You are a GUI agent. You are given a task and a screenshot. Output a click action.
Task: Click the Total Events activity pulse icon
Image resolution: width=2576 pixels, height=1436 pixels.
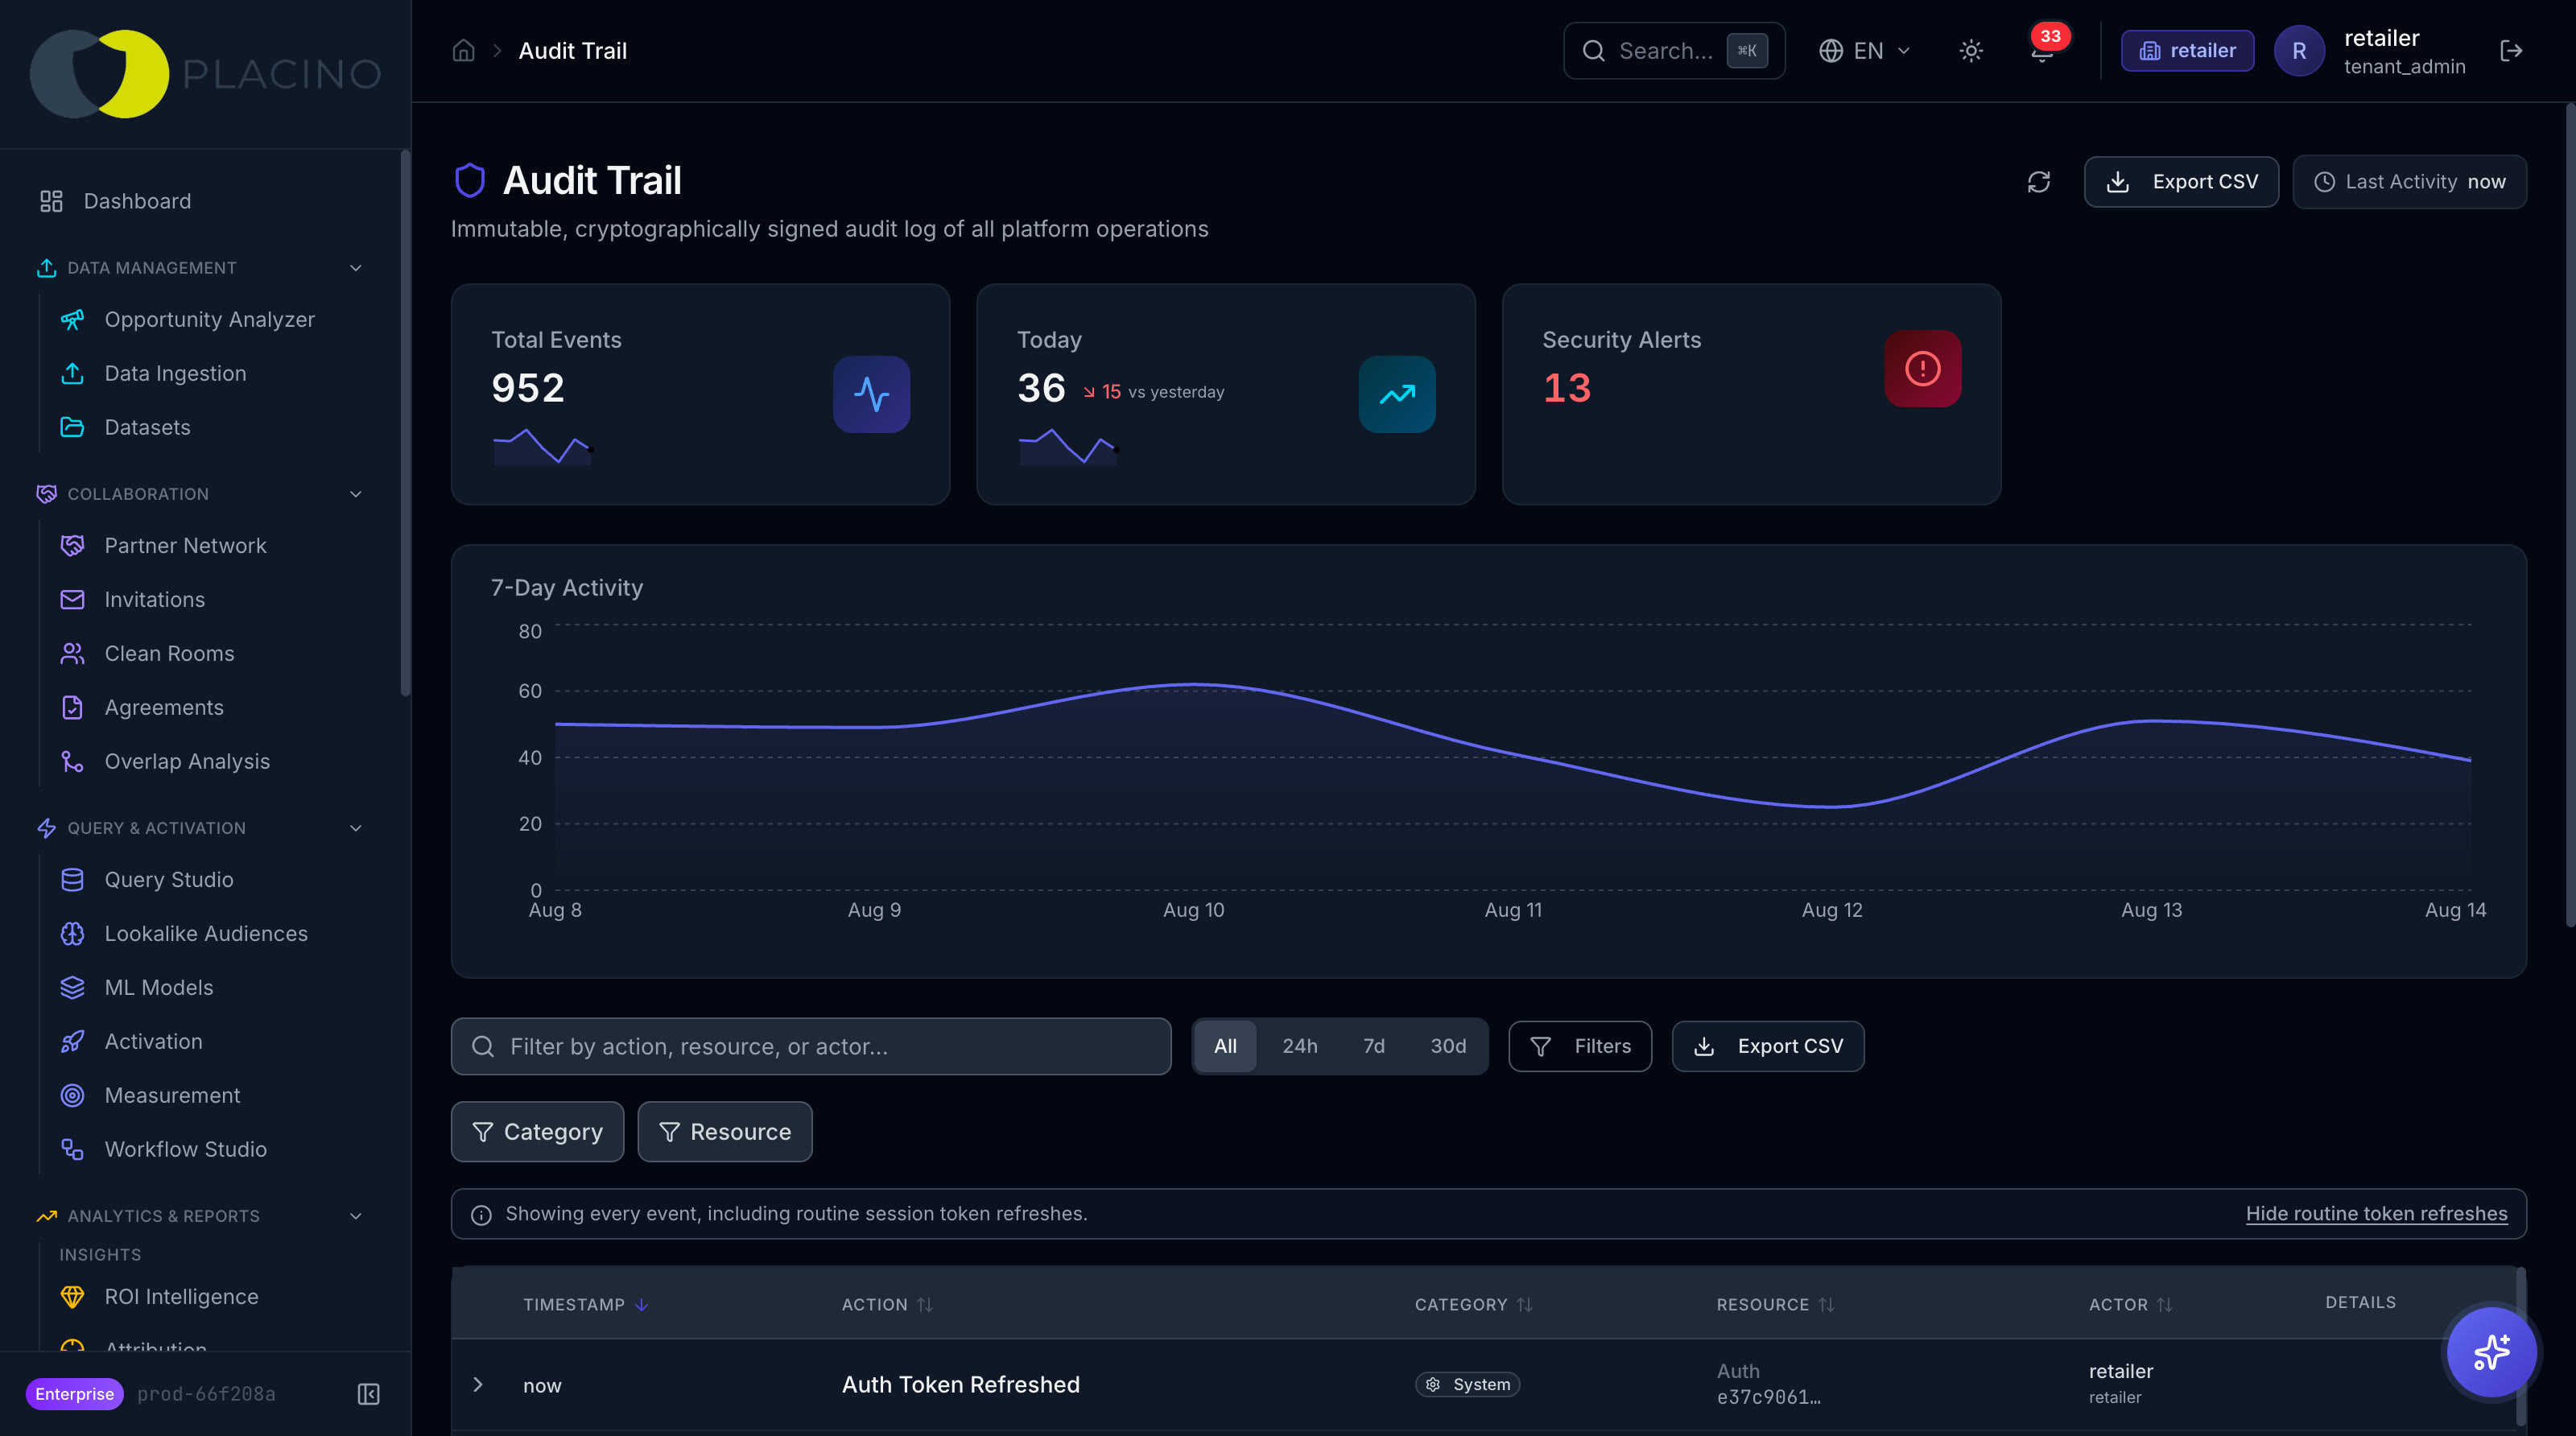pos(871,394)
